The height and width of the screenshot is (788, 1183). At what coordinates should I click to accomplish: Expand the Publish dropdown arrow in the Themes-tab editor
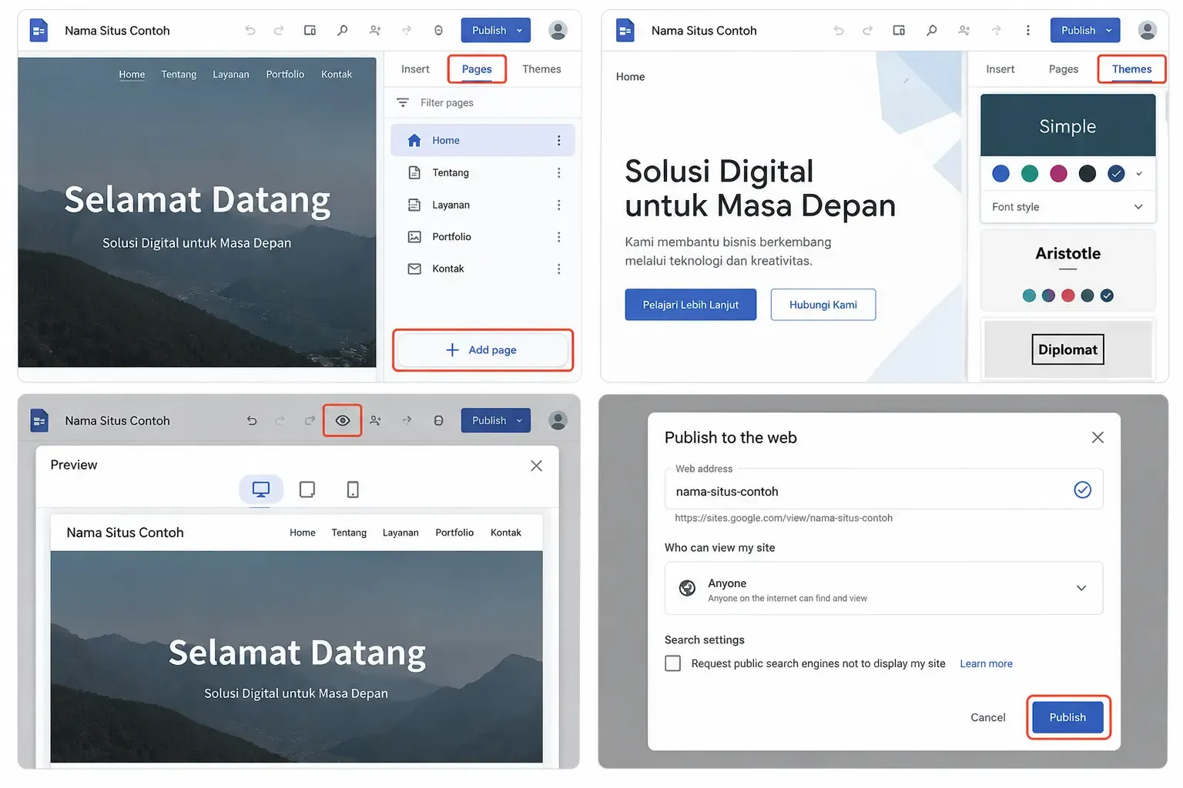tap(1109, 31)
